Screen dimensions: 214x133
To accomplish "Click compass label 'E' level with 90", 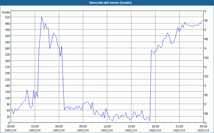I will click(x=205, y=104).
